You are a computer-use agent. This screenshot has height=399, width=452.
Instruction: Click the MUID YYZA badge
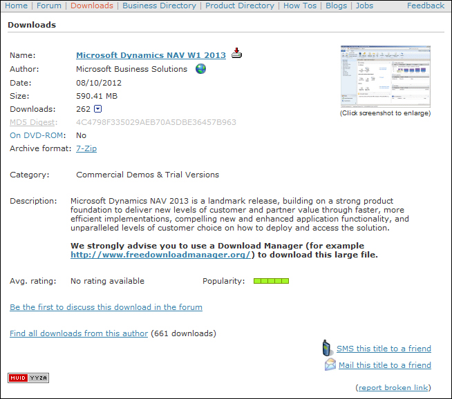point(28,378)
